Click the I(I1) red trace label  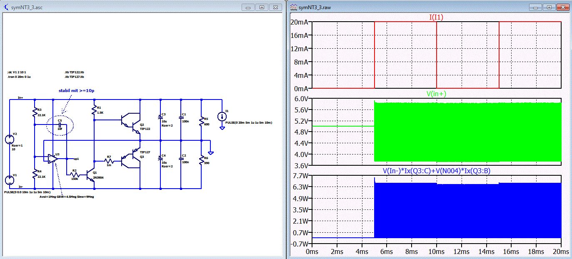pos(436,17)
